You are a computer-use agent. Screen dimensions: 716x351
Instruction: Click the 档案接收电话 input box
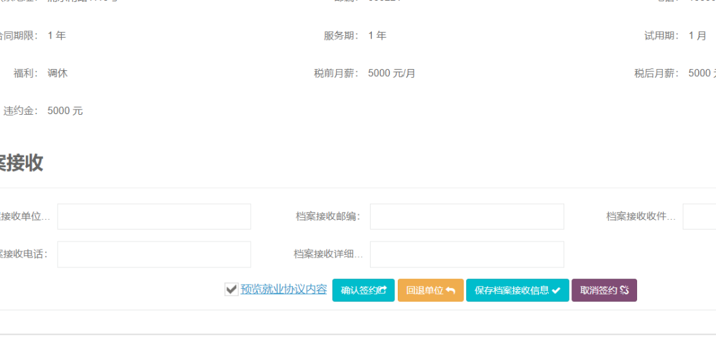pos(154,254)
